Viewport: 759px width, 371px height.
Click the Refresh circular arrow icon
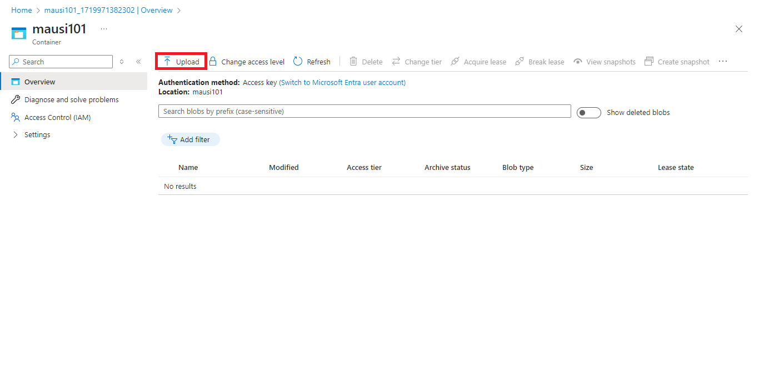click(298, 62)
